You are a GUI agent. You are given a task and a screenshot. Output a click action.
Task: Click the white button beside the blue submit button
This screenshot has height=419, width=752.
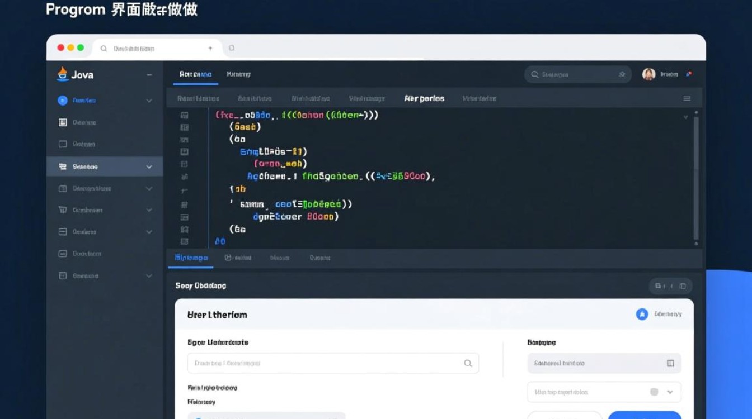pos(565,416)
